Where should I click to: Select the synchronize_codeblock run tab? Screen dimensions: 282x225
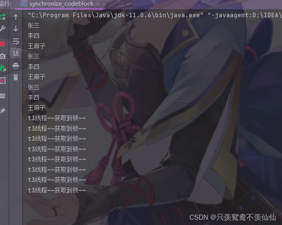click(x=61, y=4)
